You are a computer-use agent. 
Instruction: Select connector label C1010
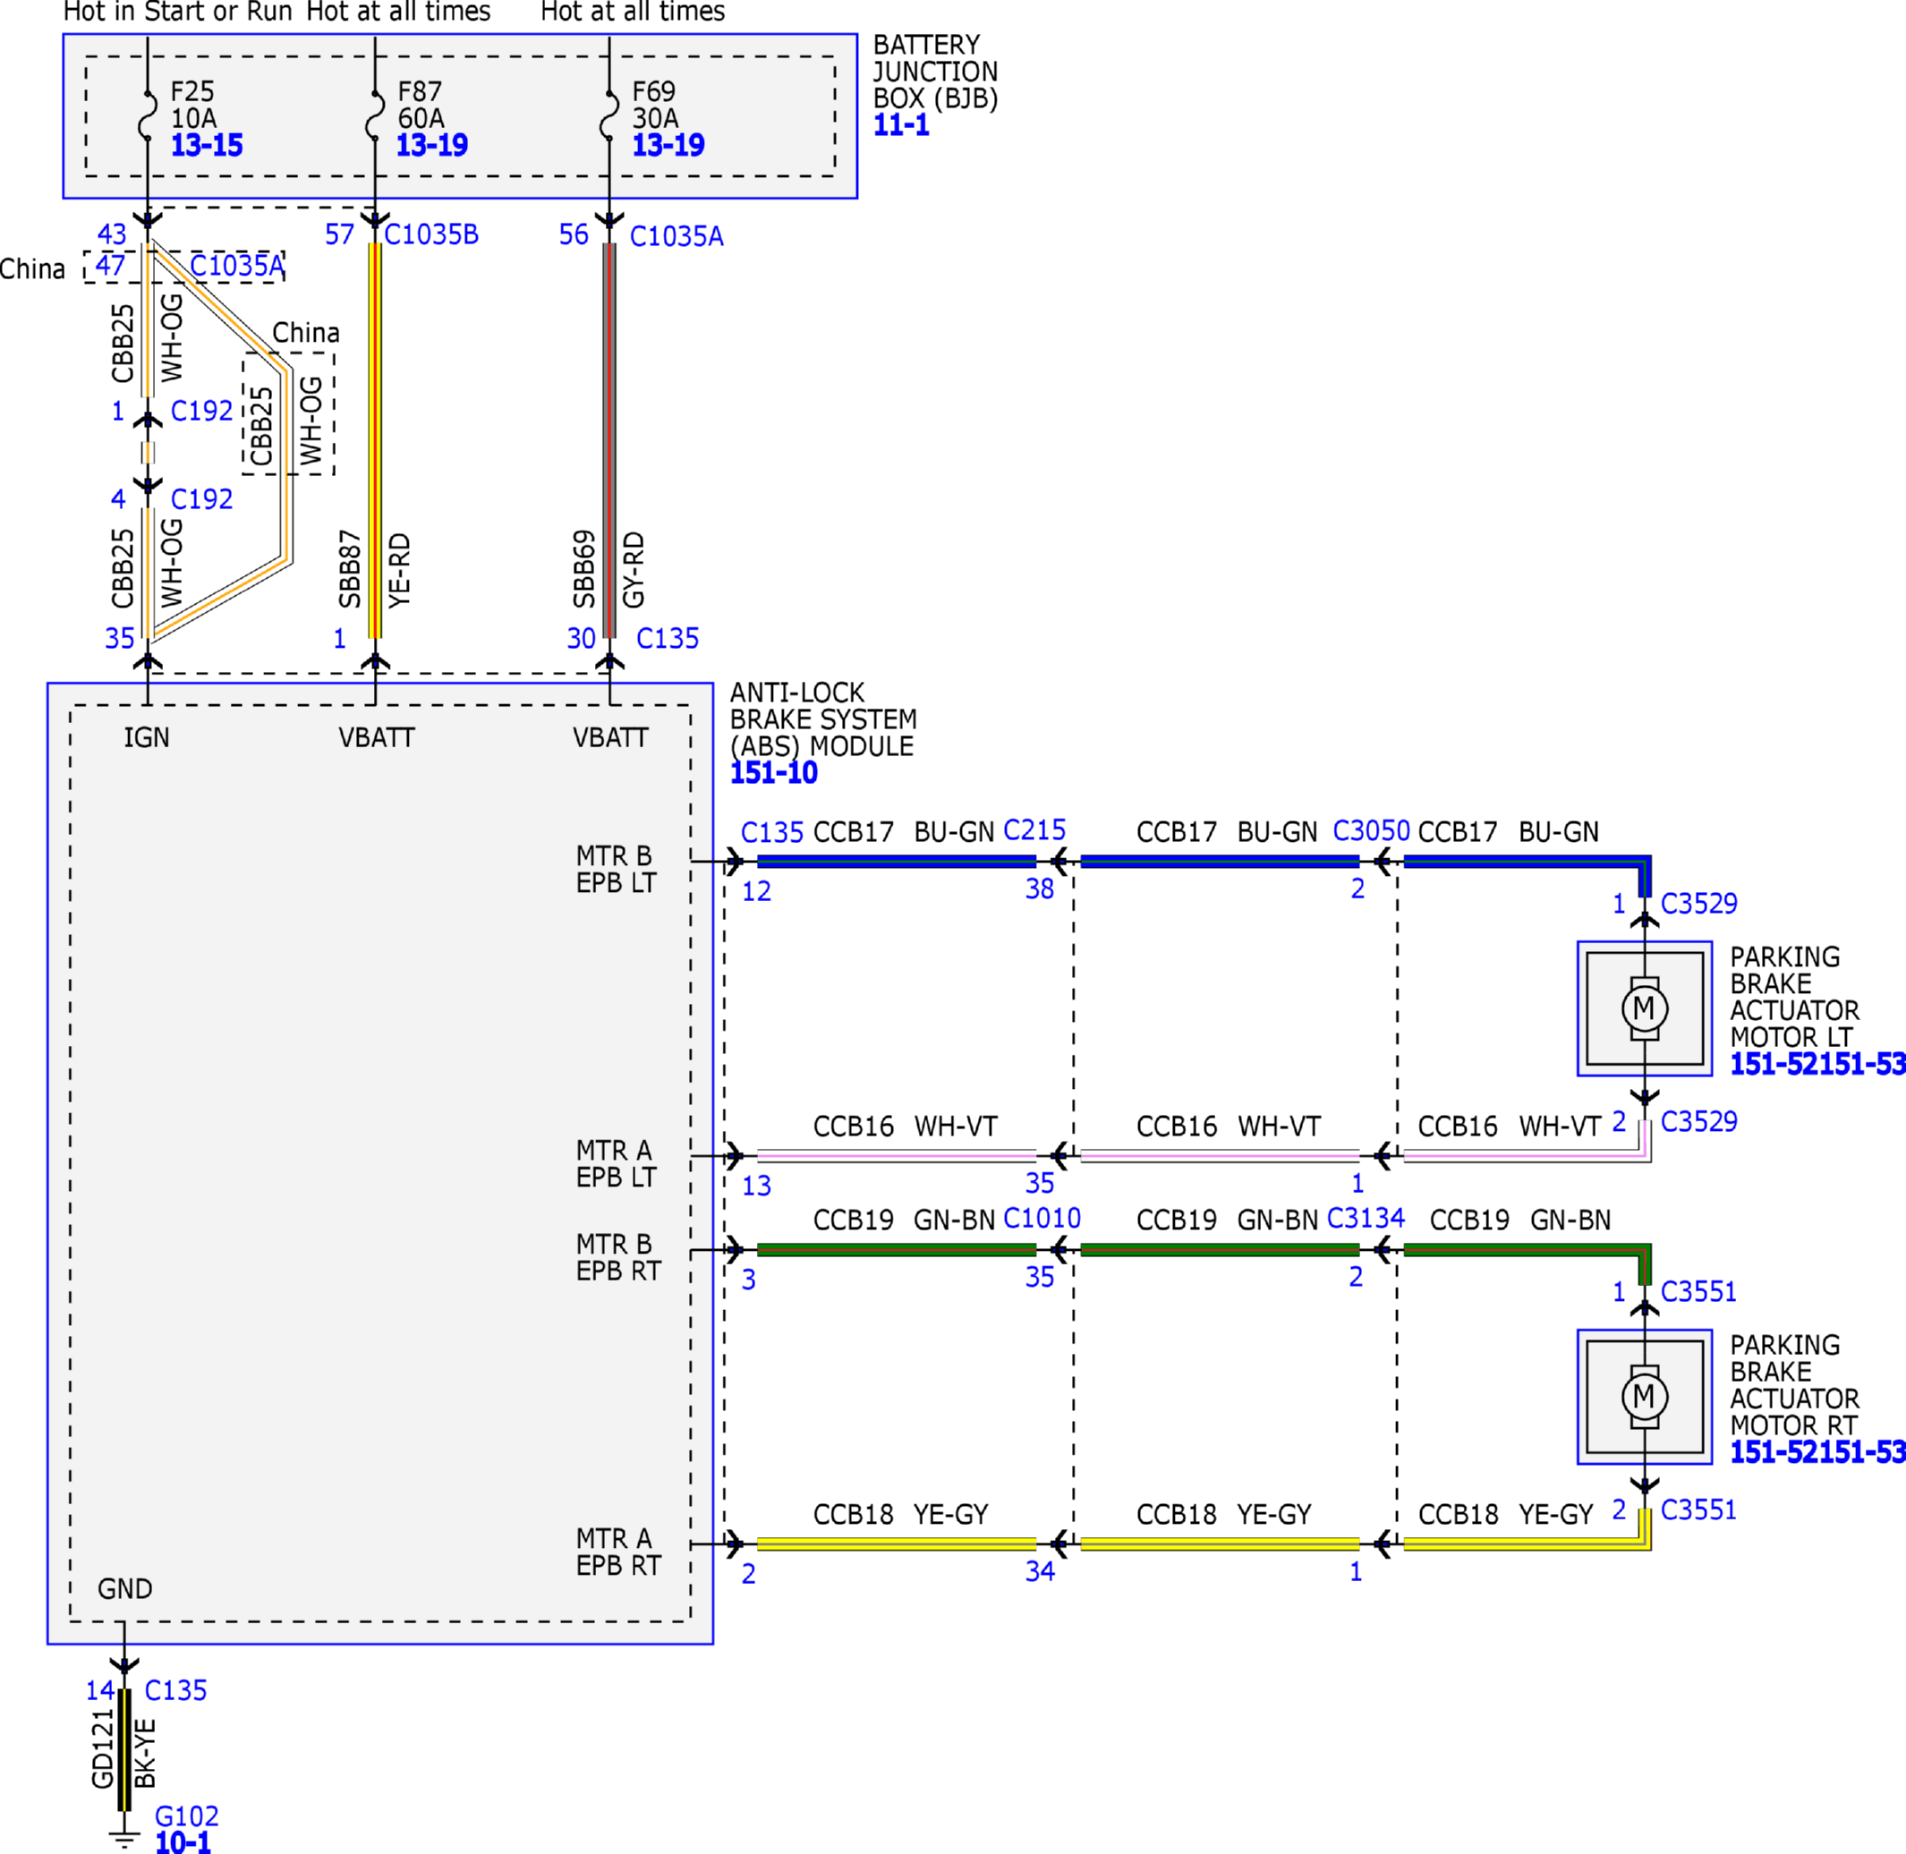pyautogui.click(x=1042, y=1219)
